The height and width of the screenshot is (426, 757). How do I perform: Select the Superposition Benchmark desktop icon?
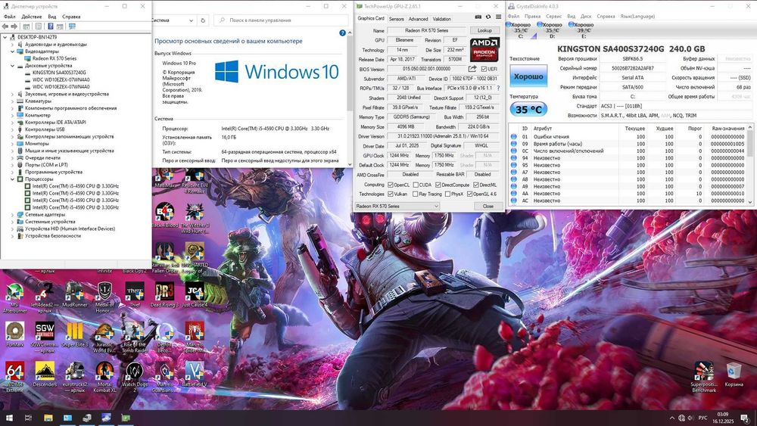tap(703, 377)
